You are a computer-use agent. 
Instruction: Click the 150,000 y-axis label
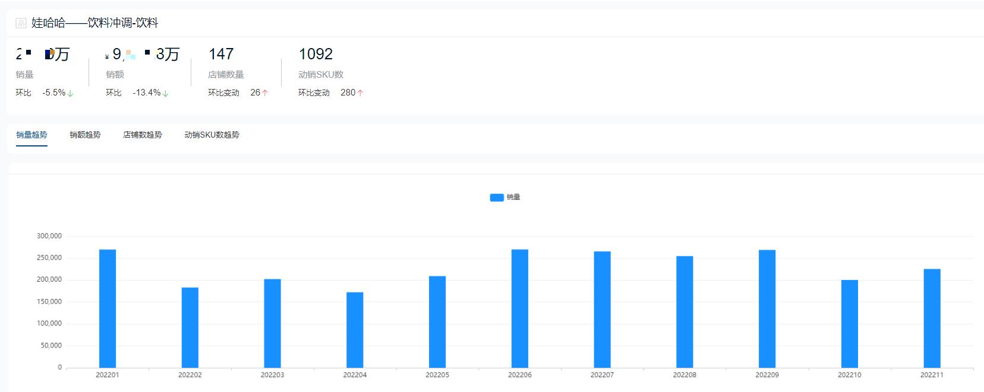pyautogui.click(x=49, y=302)
